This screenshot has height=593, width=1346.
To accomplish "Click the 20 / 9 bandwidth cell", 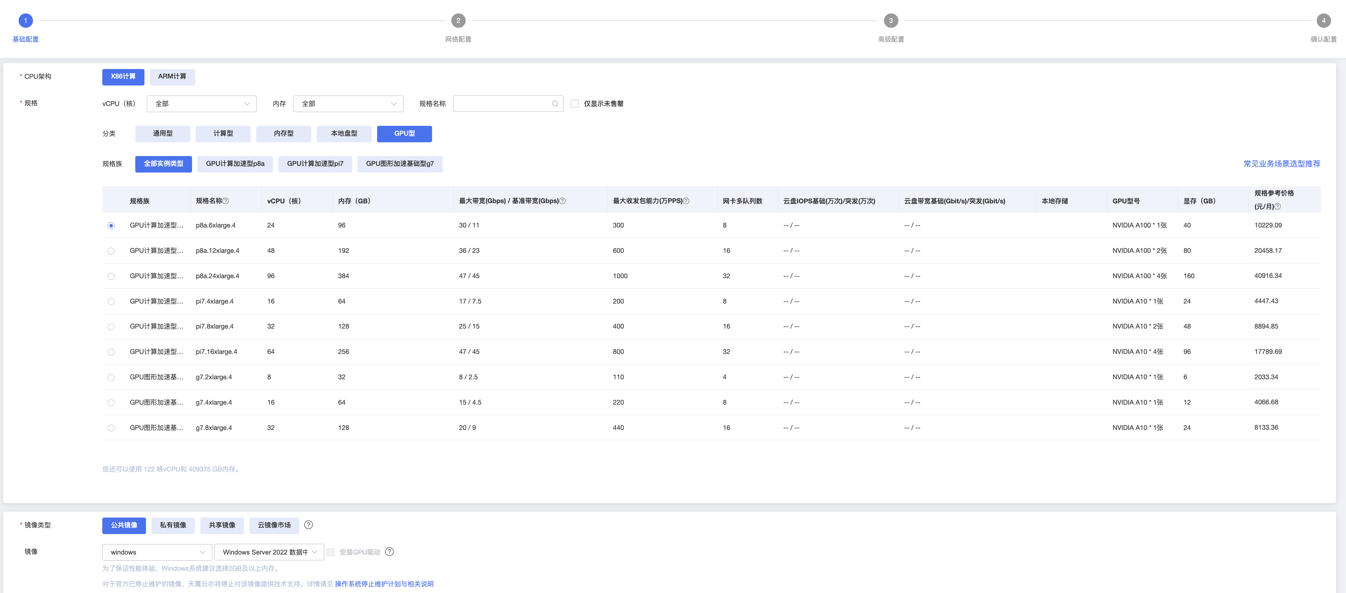I will [467, 428].
